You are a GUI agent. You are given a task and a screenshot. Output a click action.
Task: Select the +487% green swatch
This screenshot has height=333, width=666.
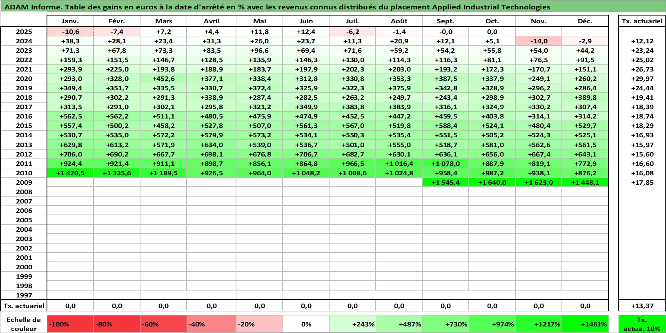click(x=399, y=324)
